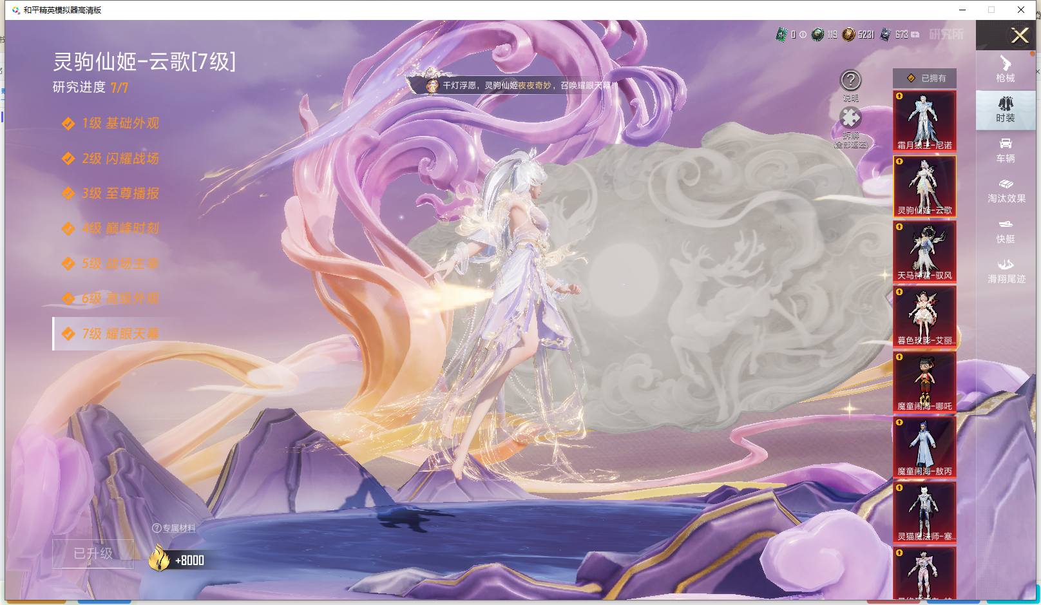Click the 研究进度 7/7 progress text
Viewport: 1041px width, 605px height.
coord(90,87)
